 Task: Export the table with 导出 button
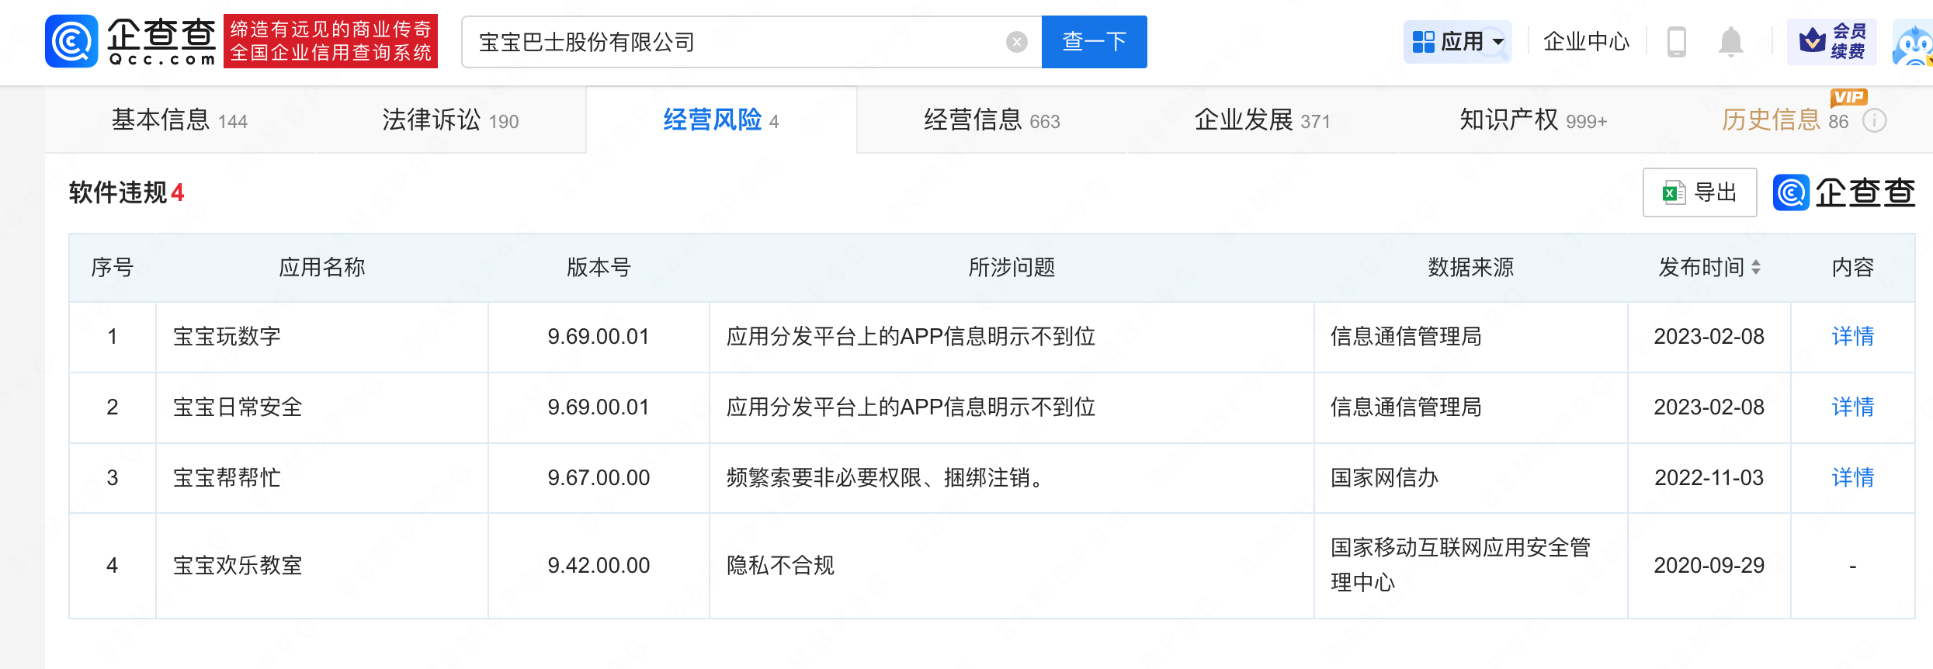[x=1699, y=192]
